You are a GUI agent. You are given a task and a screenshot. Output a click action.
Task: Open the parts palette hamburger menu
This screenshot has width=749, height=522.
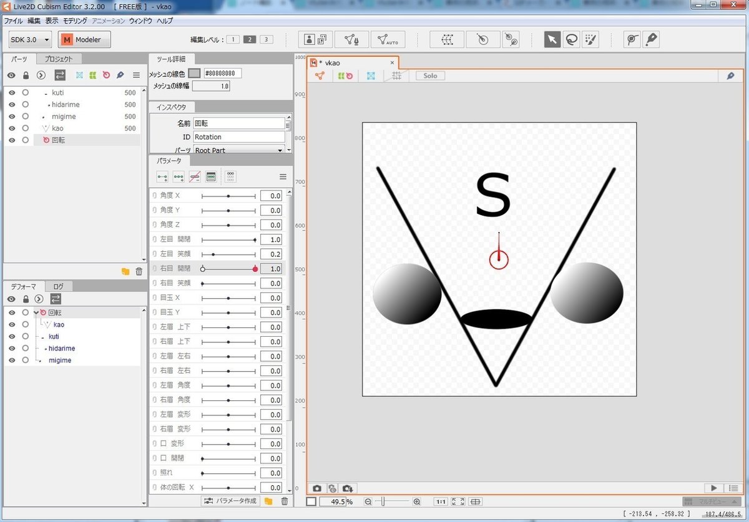(x=136, y=75)
